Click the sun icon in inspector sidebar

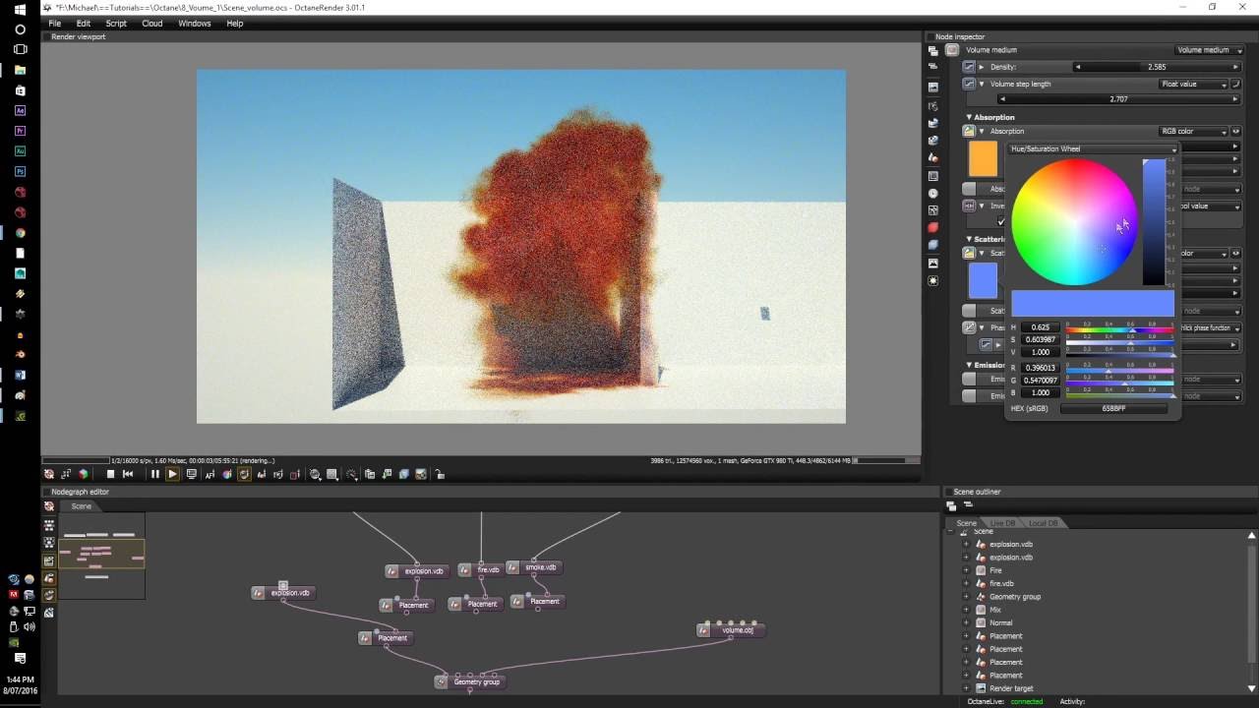932,280
